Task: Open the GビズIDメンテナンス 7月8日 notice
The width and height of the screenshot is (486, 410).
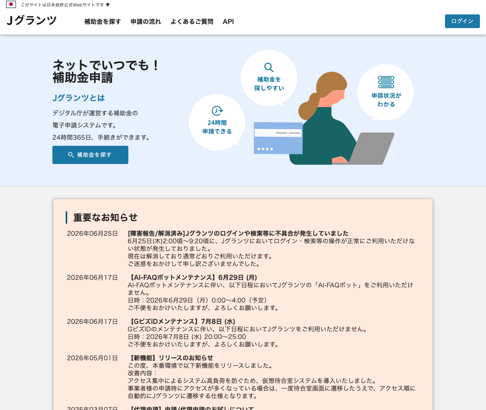Action: click(x=181, y=322)
